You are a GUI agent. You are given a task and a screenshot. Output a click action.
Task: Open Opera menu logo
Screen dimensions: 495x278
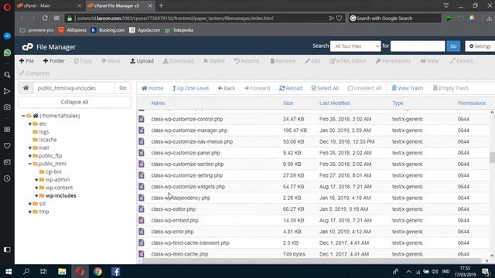click(7, 7)
